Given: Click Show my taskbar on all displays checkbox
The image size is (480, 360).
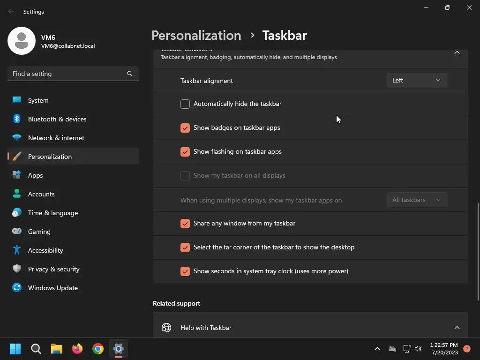Looking at the screenshot, I should (x=185, y=175).
